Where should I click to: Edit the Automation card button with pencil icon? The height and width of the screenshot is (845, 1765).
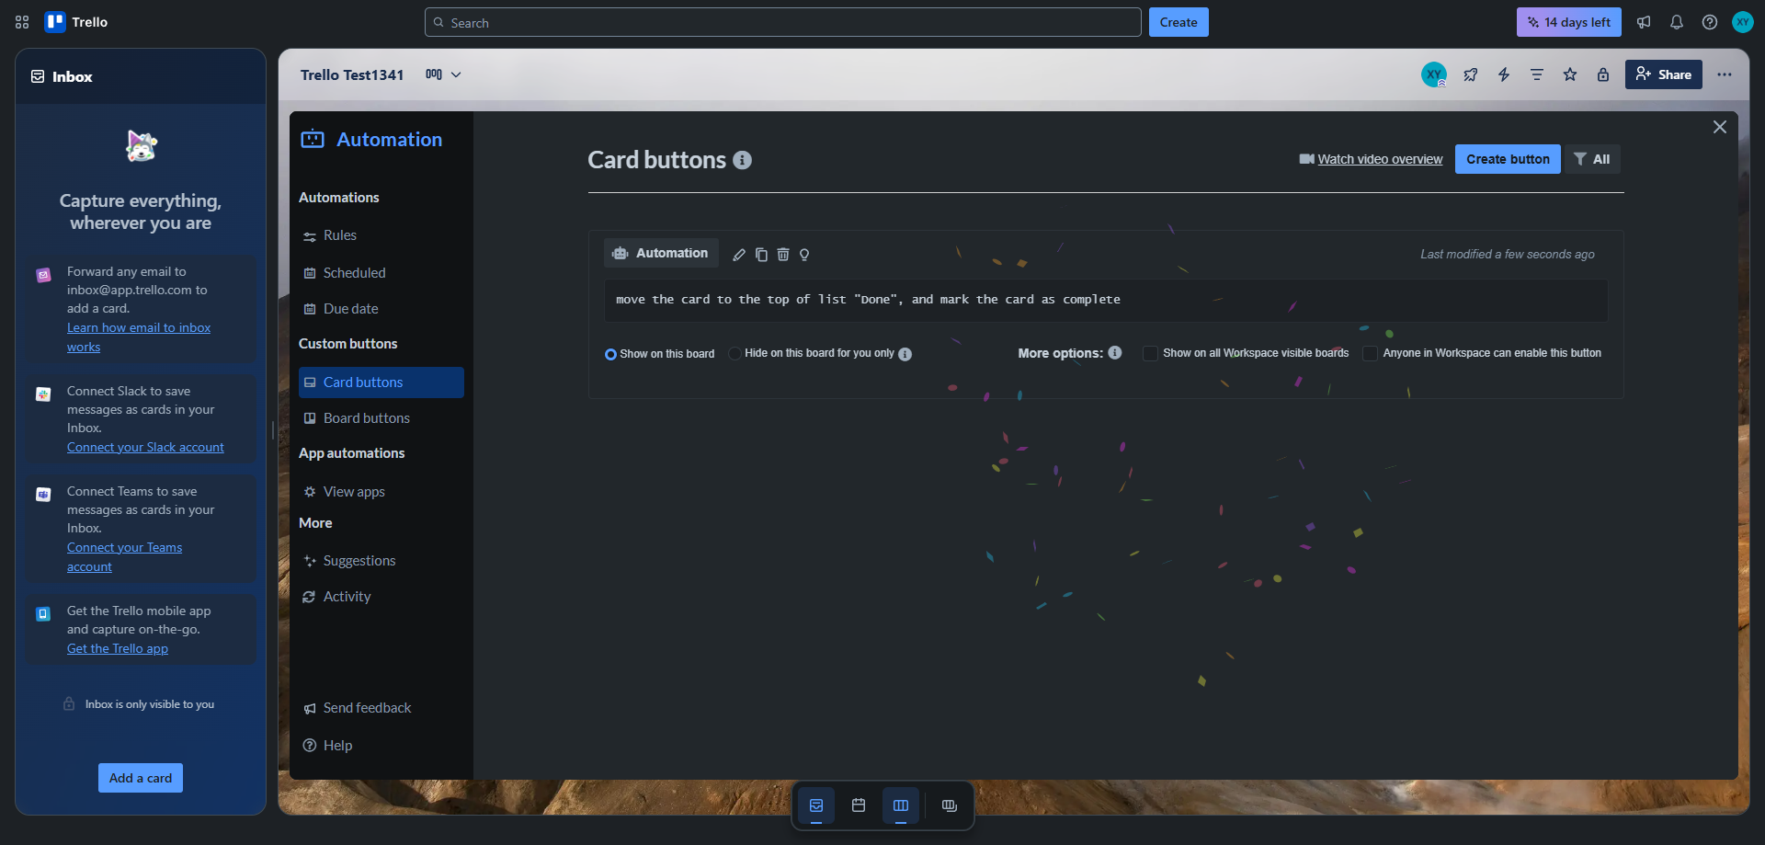pos(739,255)
